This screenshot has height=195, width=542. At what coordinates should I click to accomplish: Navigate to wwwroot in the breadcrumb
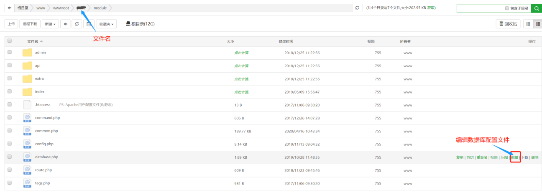(x=61, y=8)
